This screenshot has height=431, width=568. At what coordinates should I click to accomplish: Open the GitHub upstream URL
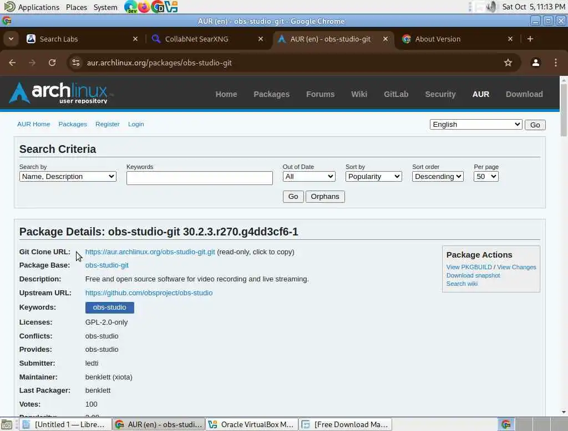[x=149, y=293]
